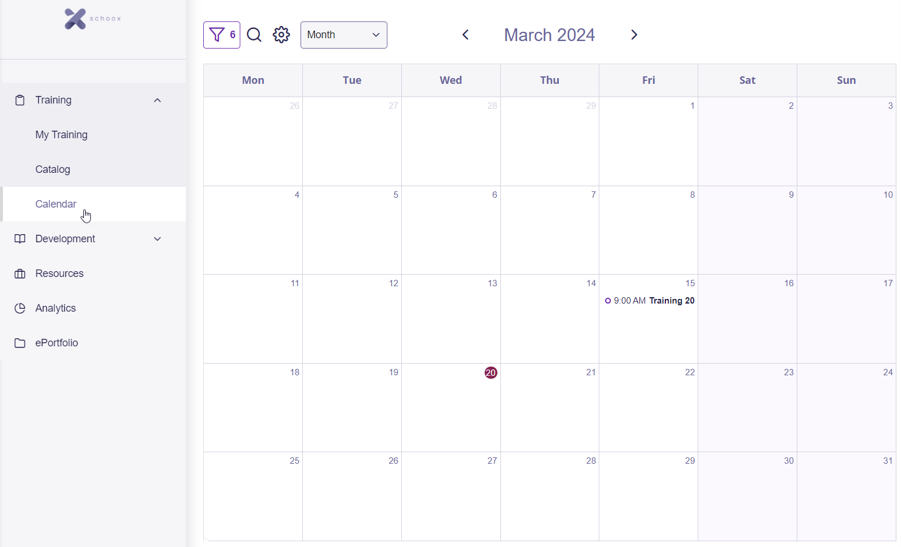Open calendar settings gear icon

281,35
